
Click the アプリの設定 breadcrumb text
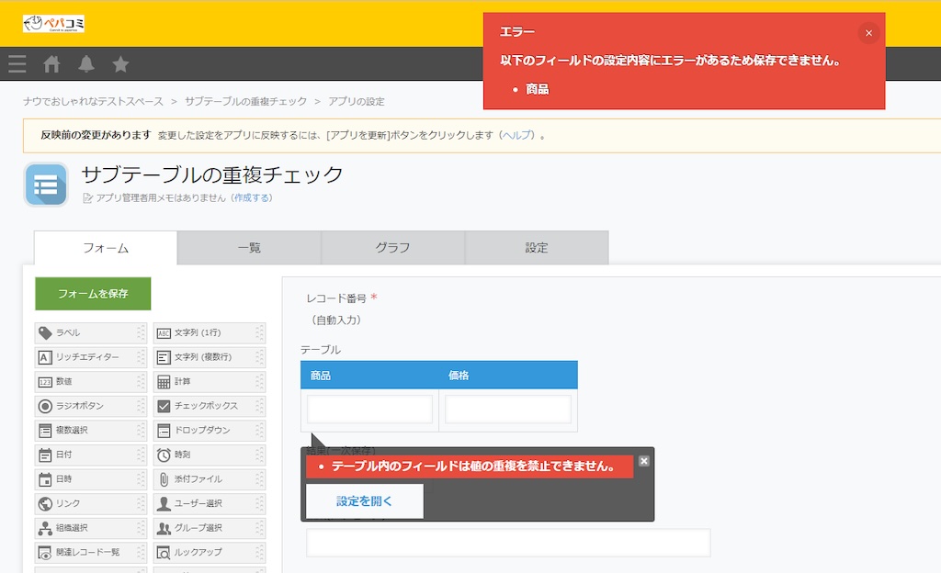357,101
